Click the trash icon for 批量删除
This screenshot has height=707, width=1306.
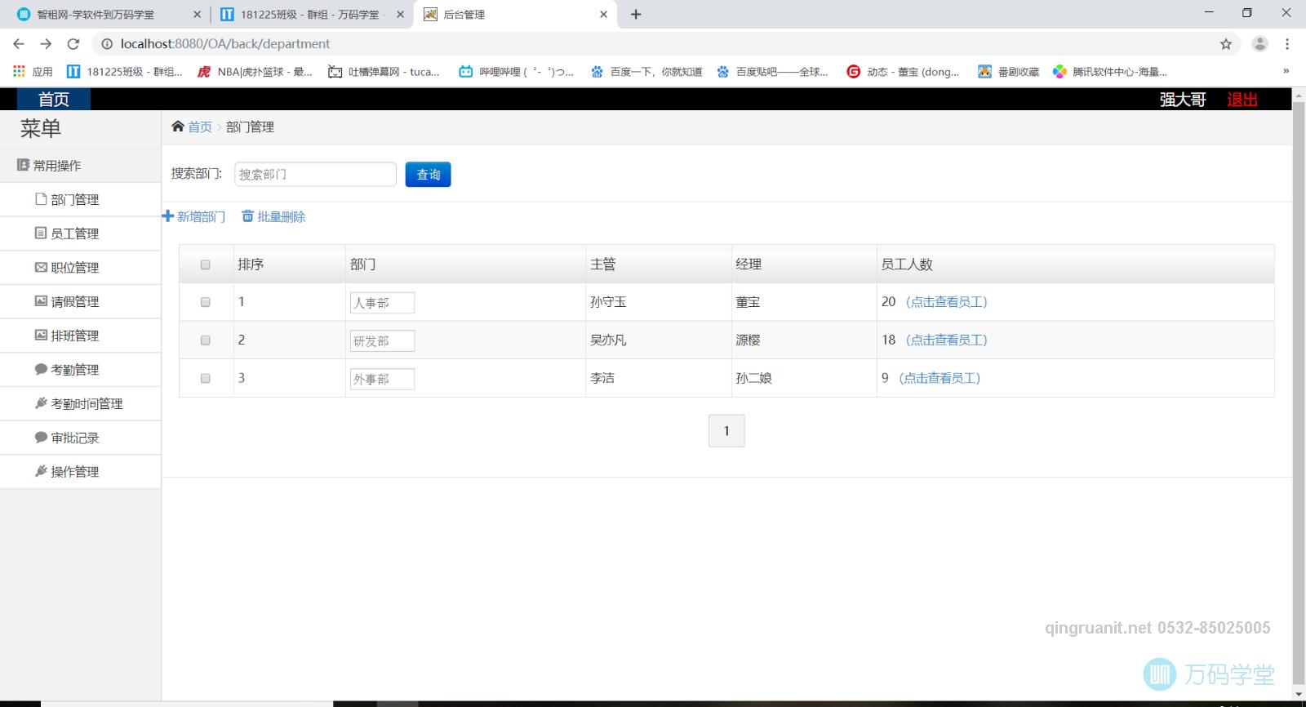247,216
